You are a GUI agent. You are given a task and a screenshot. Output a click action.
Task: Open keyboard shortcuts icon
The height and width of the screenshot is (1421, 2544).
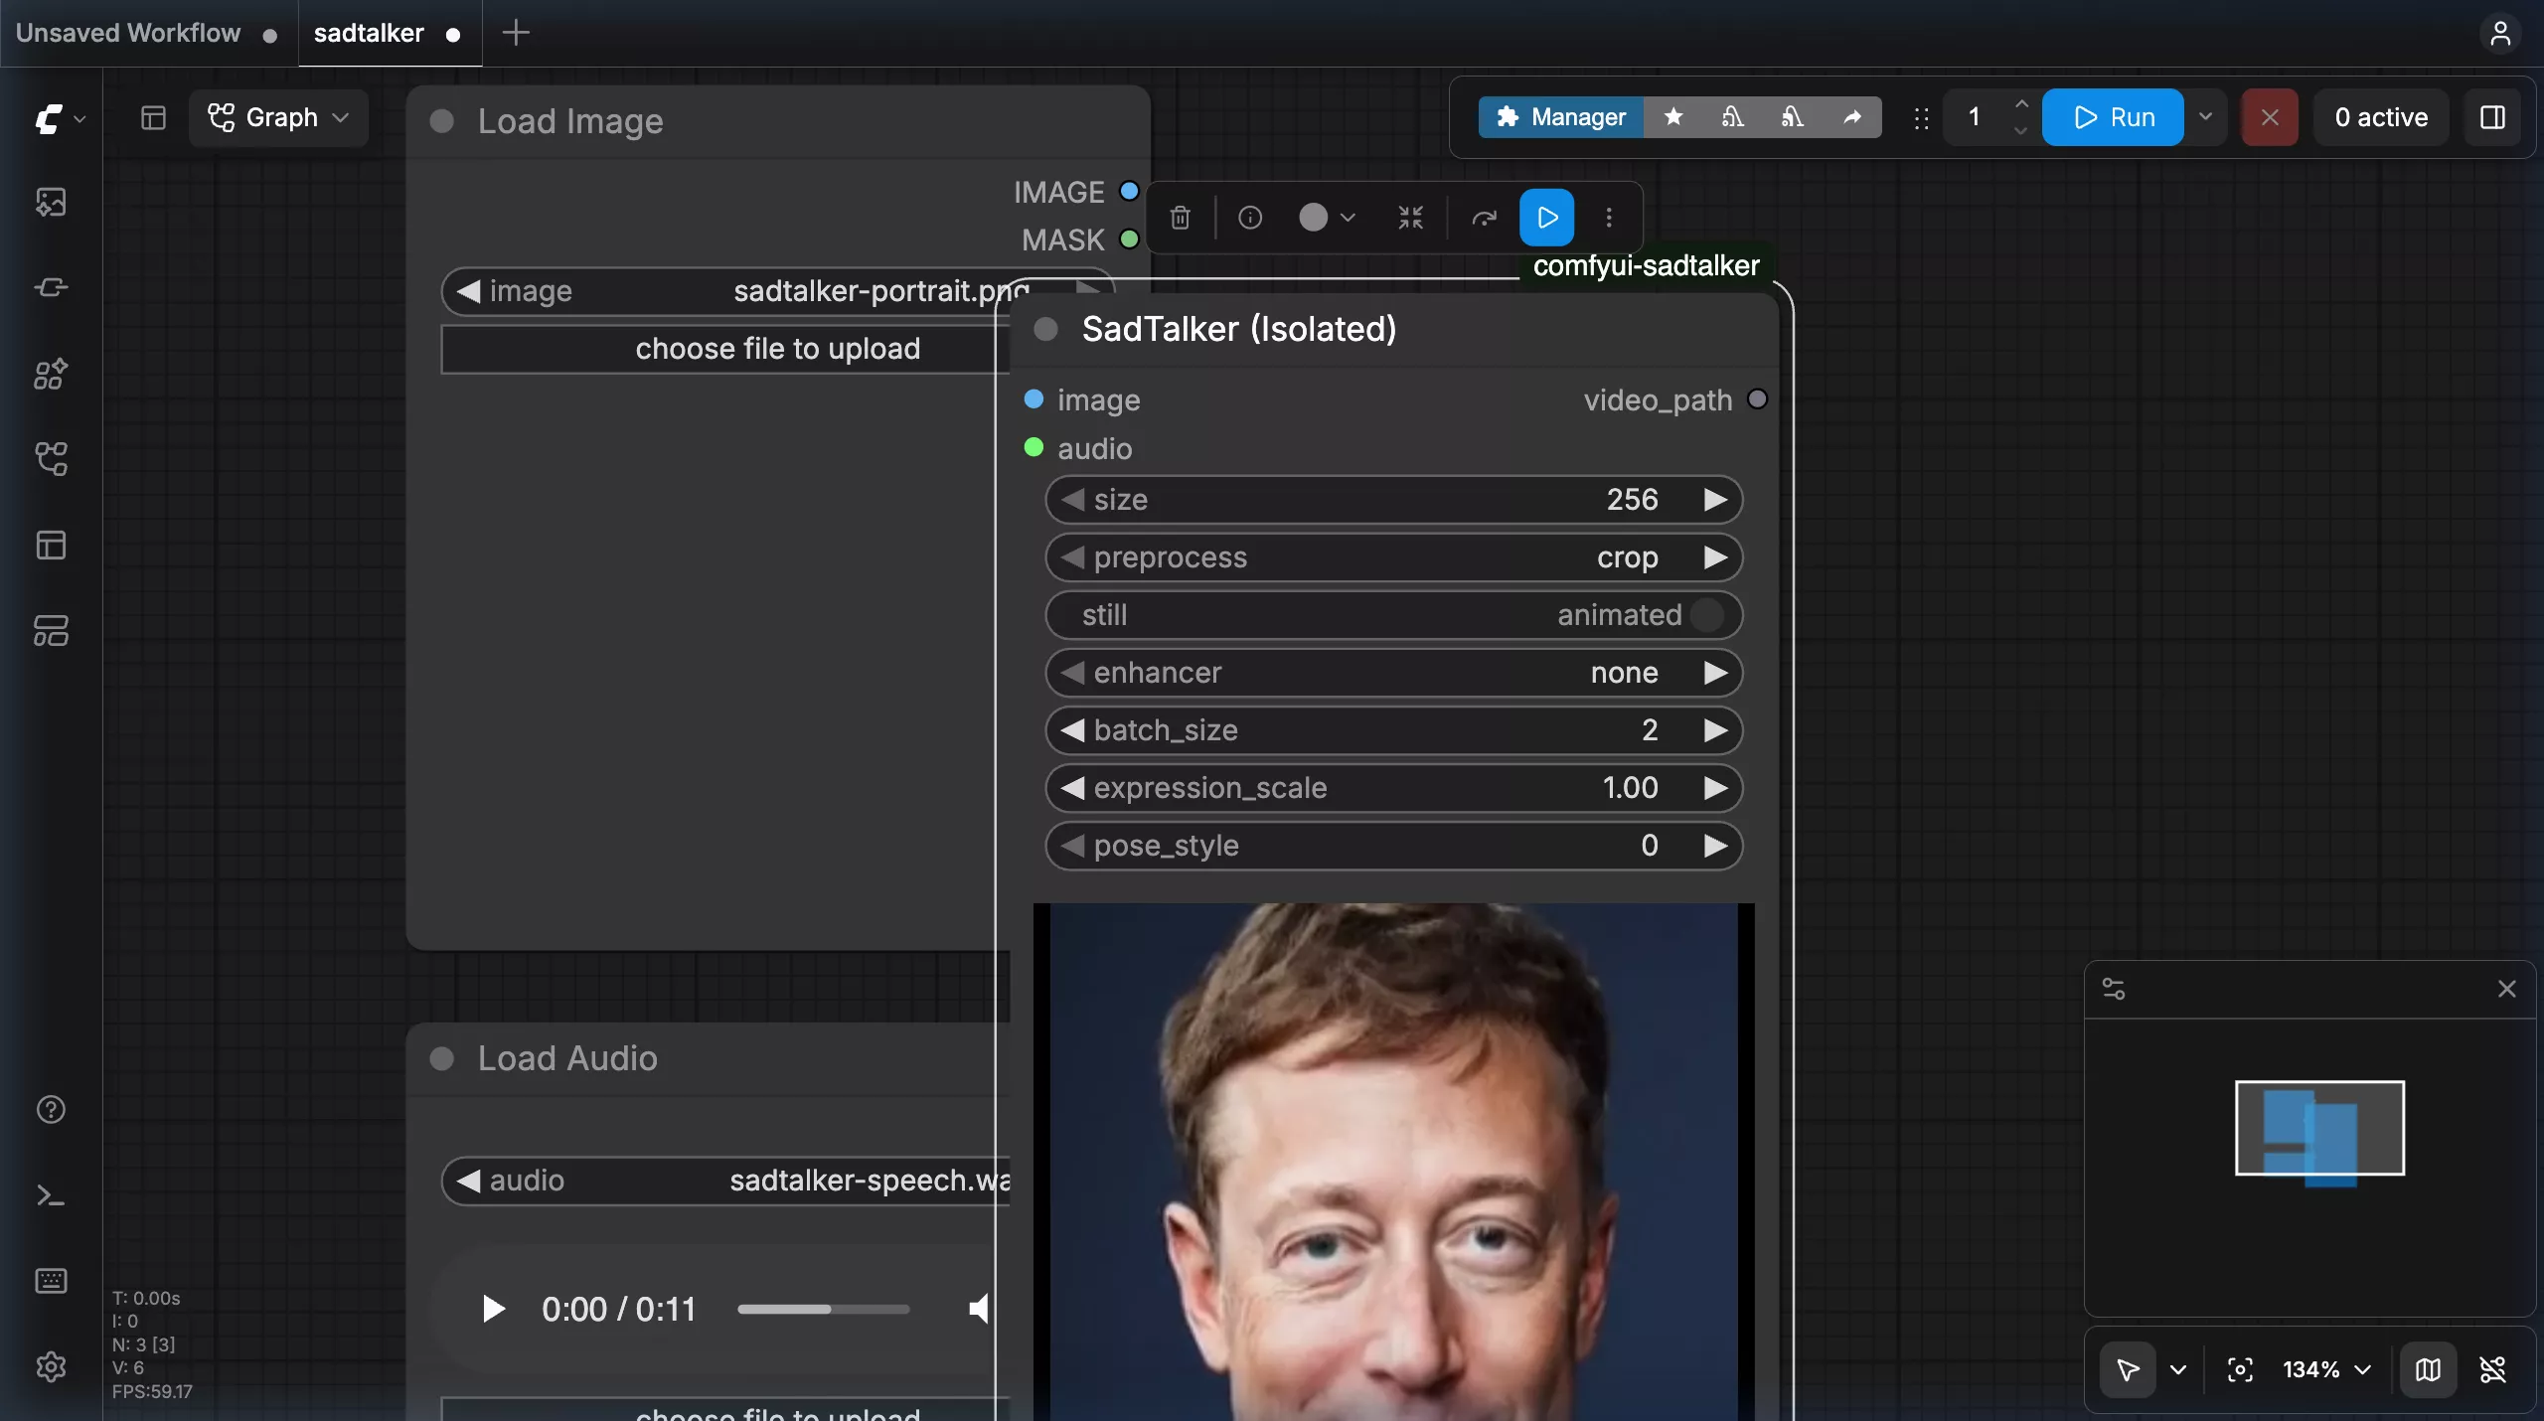pyautogui.click(x=51, y=1280)
